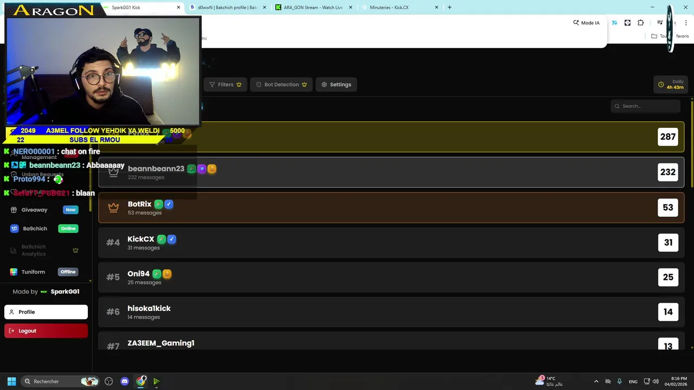Click the microphone icon in system tray
This screenshot has width=694, height=390.
[x=619, y=381]
